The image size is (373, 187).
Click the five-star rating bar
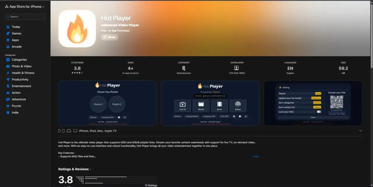121,177
